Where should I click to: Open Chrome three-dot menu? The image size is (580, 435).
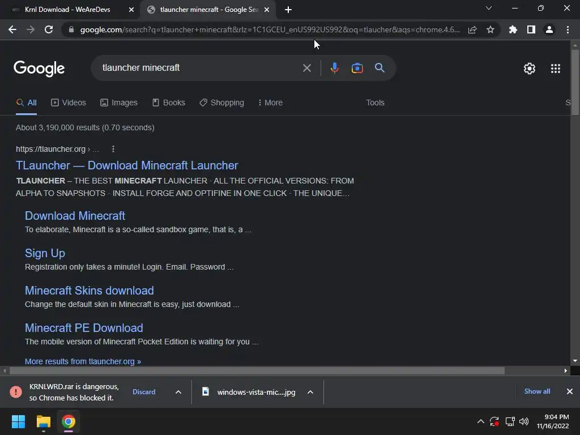(568, 29)
